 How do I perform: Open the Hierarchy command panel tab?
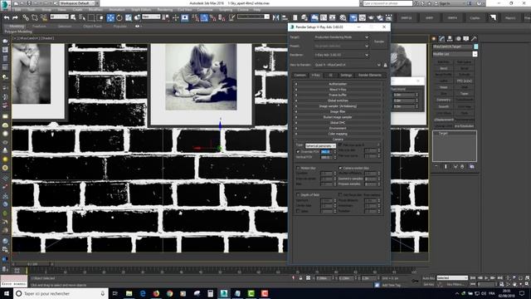point(450,39)
